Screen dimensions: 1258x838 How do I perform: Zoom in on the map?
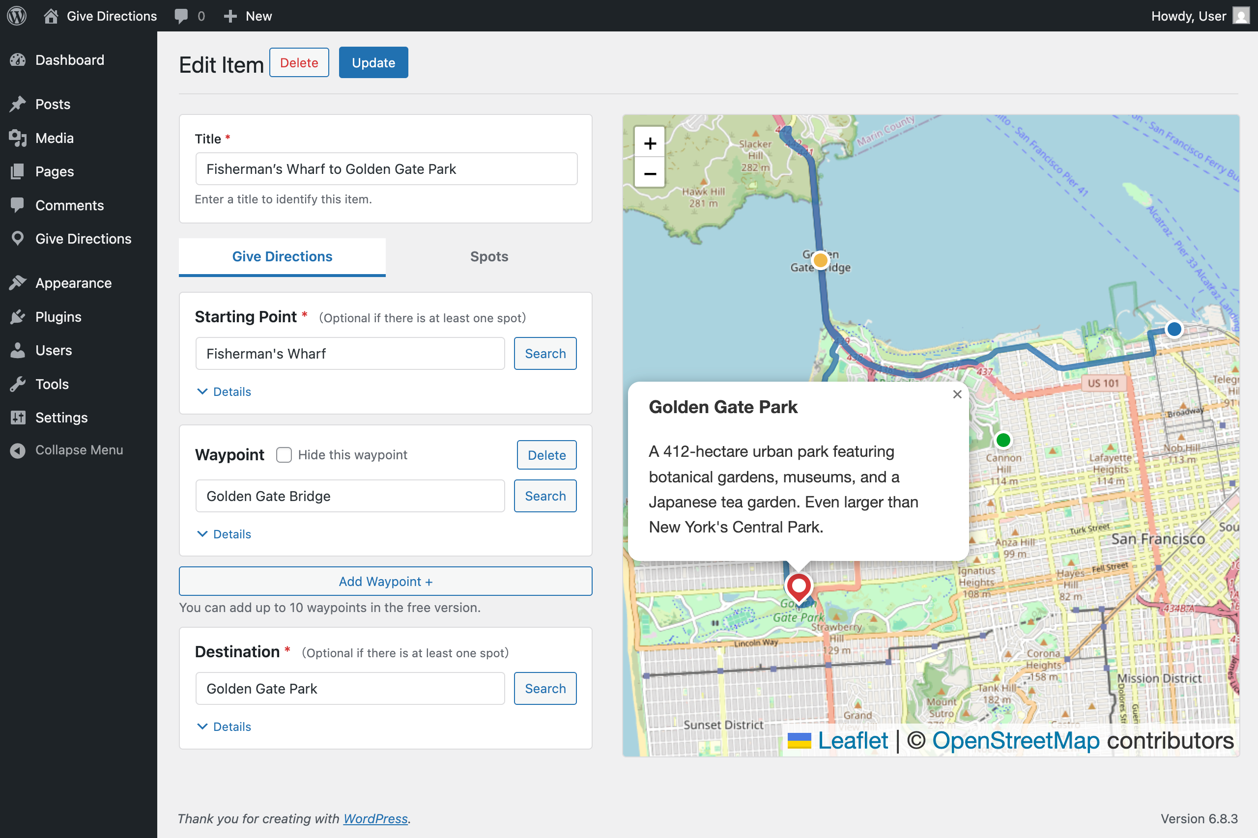650,142
